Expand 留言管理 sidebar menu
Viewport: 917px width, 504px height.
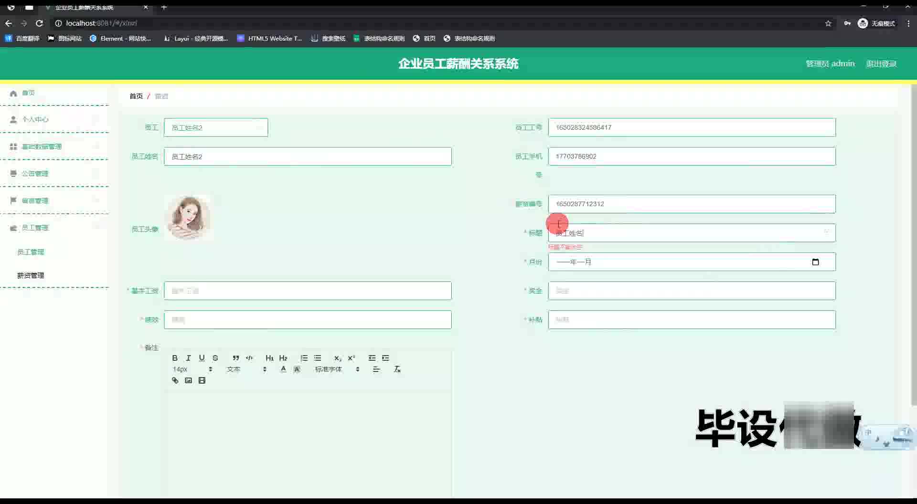[x=55, y=201]
